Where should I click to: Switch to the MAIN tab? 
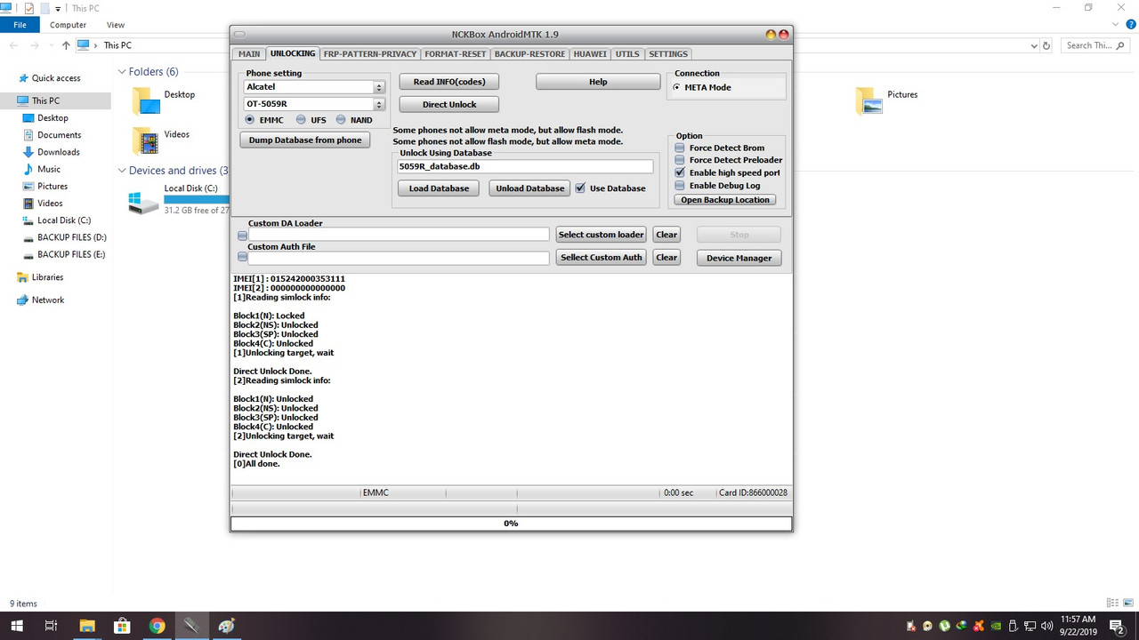coord(249,54)
